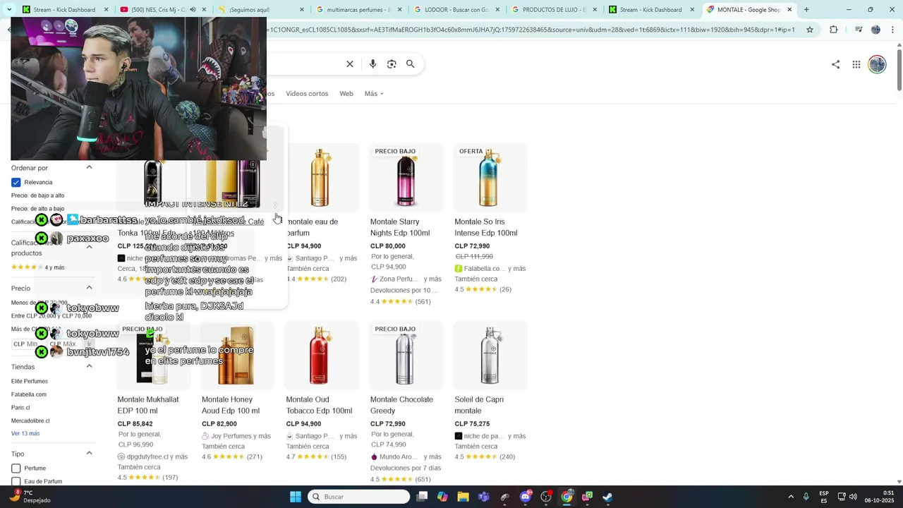Switch to OBS Studio in the taskbar

pyautogui.click(x=546, y=497)
